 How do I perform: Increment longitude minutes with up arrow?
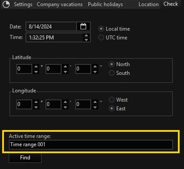click(65, 102)
